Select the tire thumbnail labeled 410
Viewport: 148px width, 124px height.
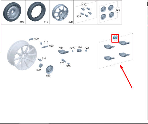pos(37,12)
